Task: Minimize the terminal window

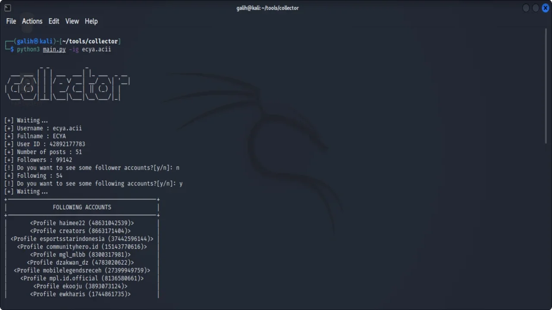Action: (526, 8)
